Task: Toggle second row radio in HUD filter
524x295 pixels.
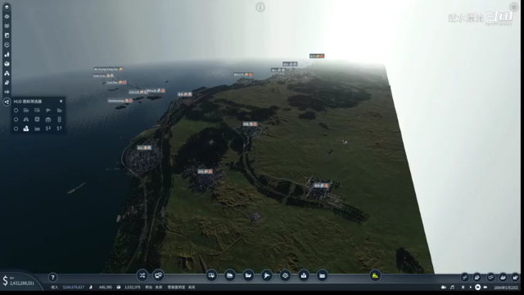Action: [x=16, y=120]
